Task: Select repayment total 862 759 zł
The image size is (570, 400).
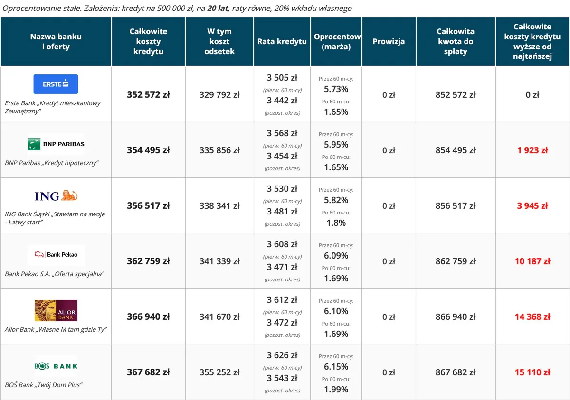Action: click(456, 261)
